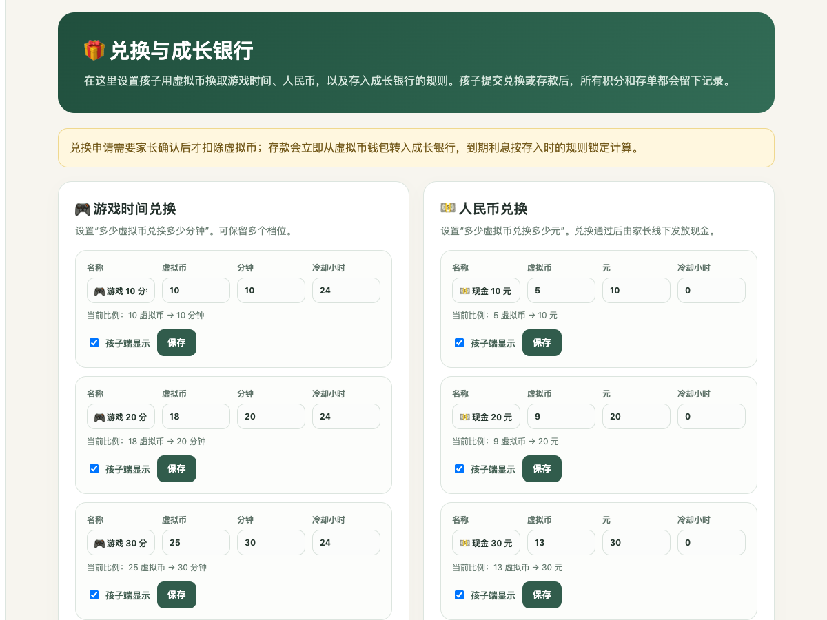This screenshot has height=620, width=827.
Task: Edit 分钟 field showing 10
Action: (x=271, y=290)
